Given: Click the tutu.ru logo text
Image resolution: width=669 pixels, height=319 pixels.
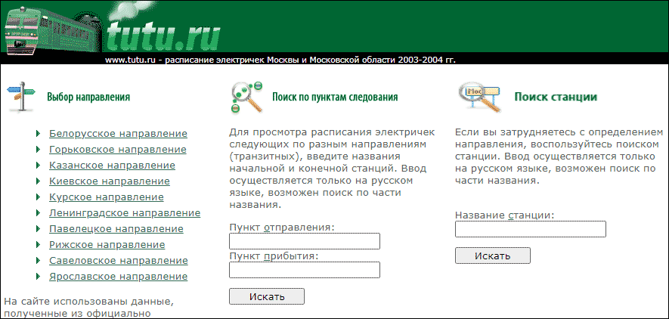Looking at the screenshot, I should click(x=163, y=37).
